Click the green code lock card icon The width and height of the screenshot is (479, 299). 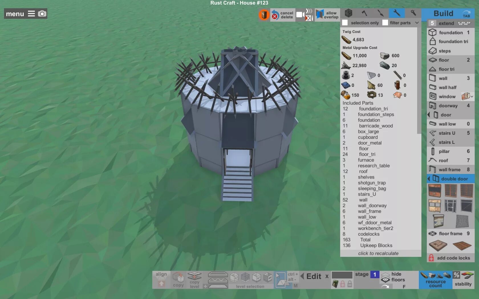point(335,284)
